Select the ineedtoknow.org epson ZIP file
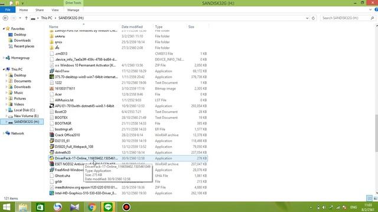The height and width of the screenshot is (212, 378). coord(128,187)
